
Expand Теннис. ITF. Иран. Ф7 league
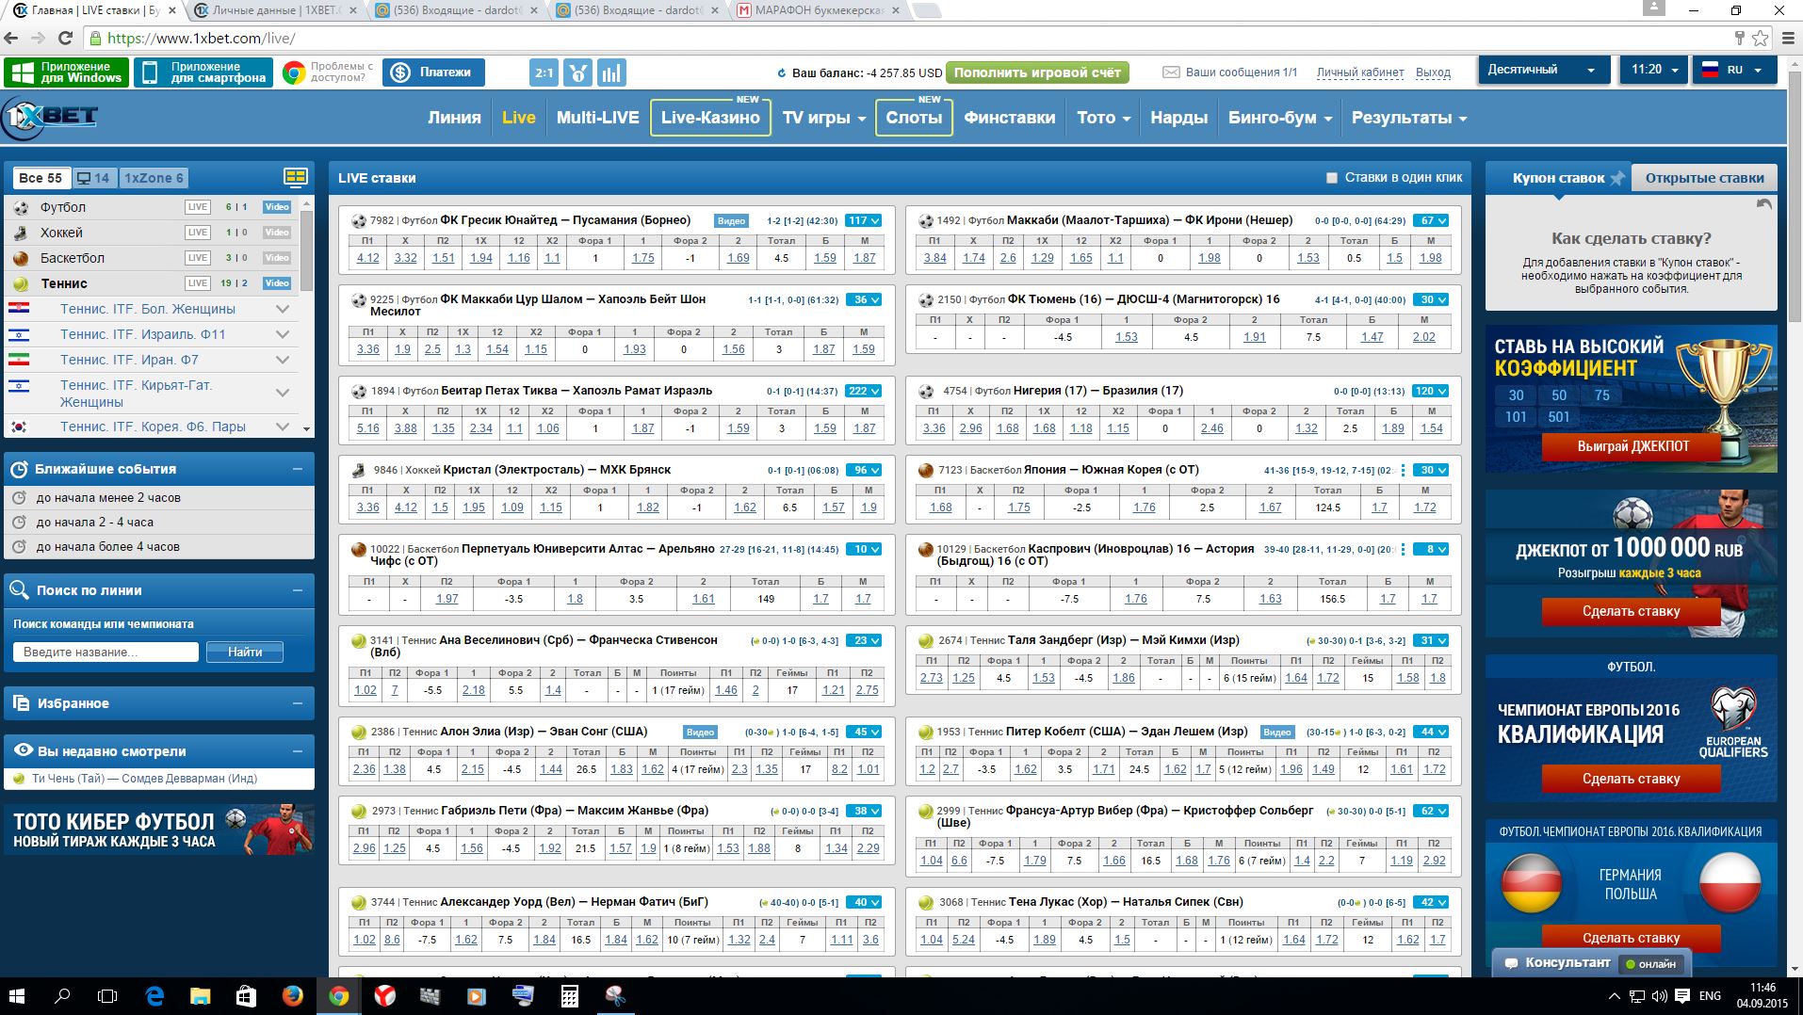[282, 360]
